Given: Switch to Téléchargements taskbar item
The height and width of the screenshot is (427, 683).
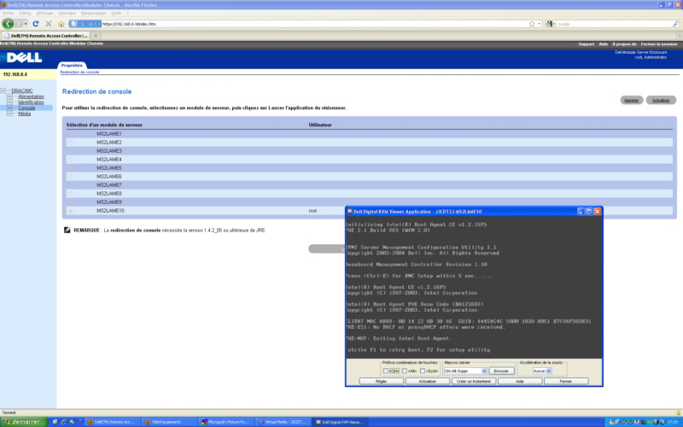Looking at the screenshot, I should point(169,422).
